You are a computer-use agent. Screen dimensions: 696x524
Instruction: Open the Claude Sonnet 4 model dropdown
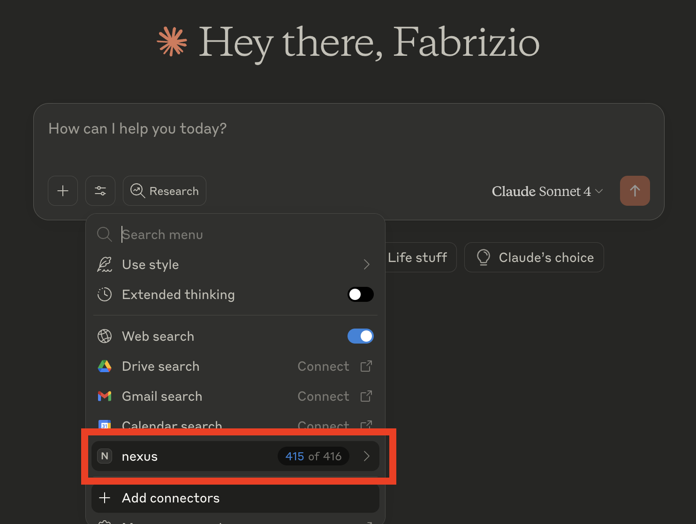coord(547,191)
